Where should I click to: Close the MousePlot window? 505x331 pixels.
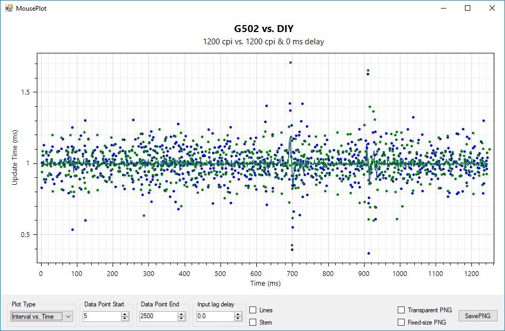492,9
